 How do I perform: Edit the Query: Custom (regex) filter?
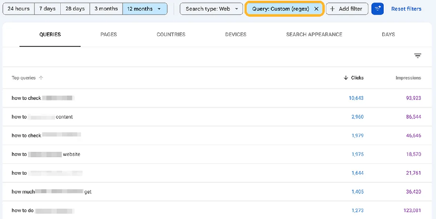[280, 9]
